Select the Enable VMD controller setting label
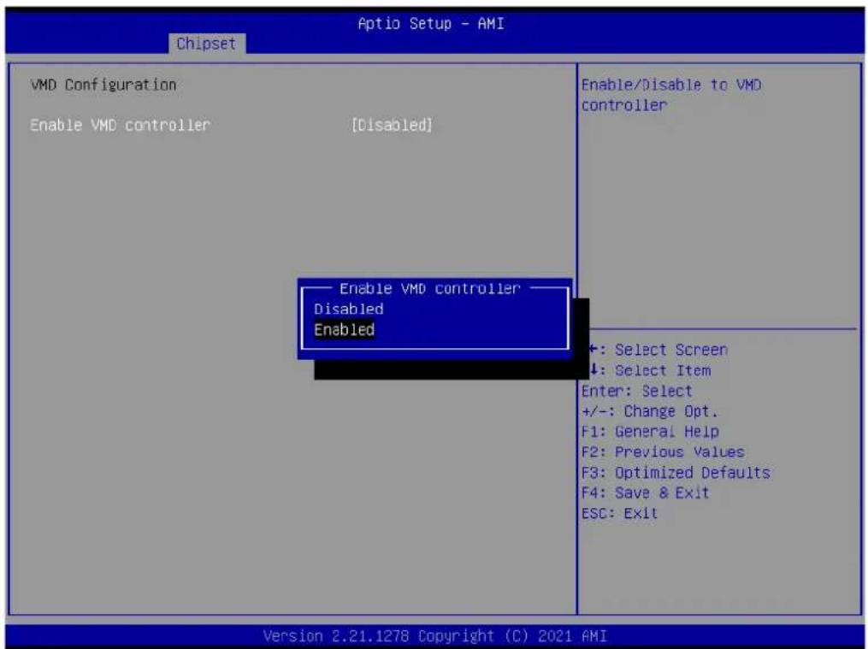 point(120,125)
